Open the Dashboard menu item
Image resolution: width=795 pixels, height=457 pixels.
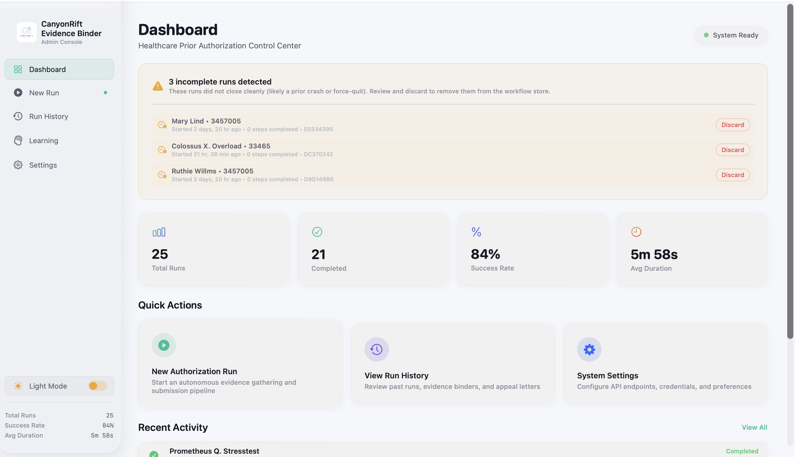click(x=59, y=69)
